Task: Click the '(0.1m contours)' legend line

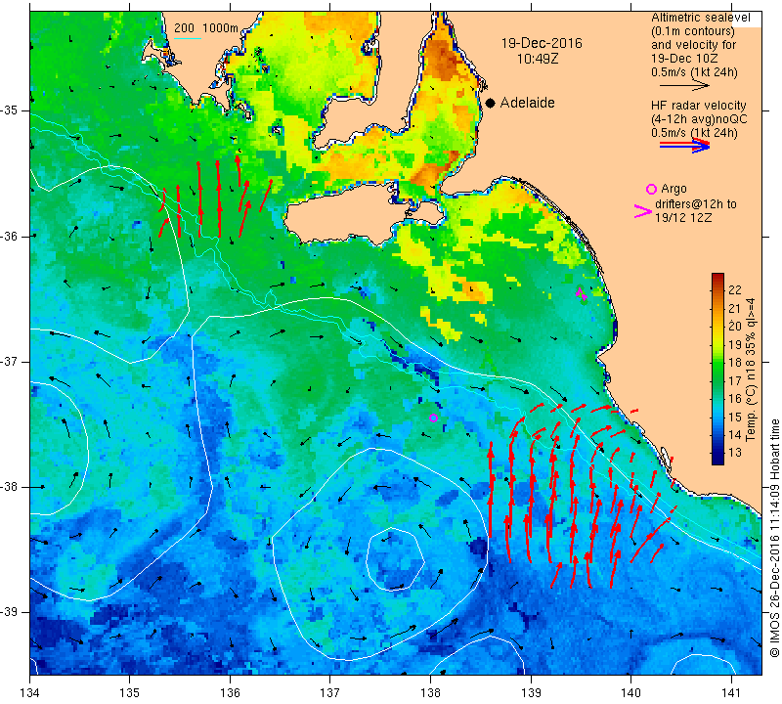Action: [x=693, y=31]
